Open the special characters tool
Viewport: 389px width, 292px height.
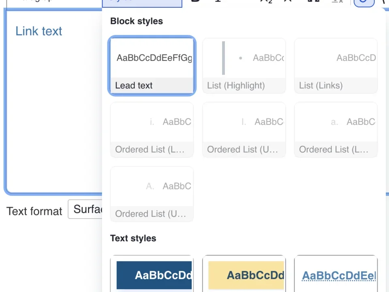point(383,1)
